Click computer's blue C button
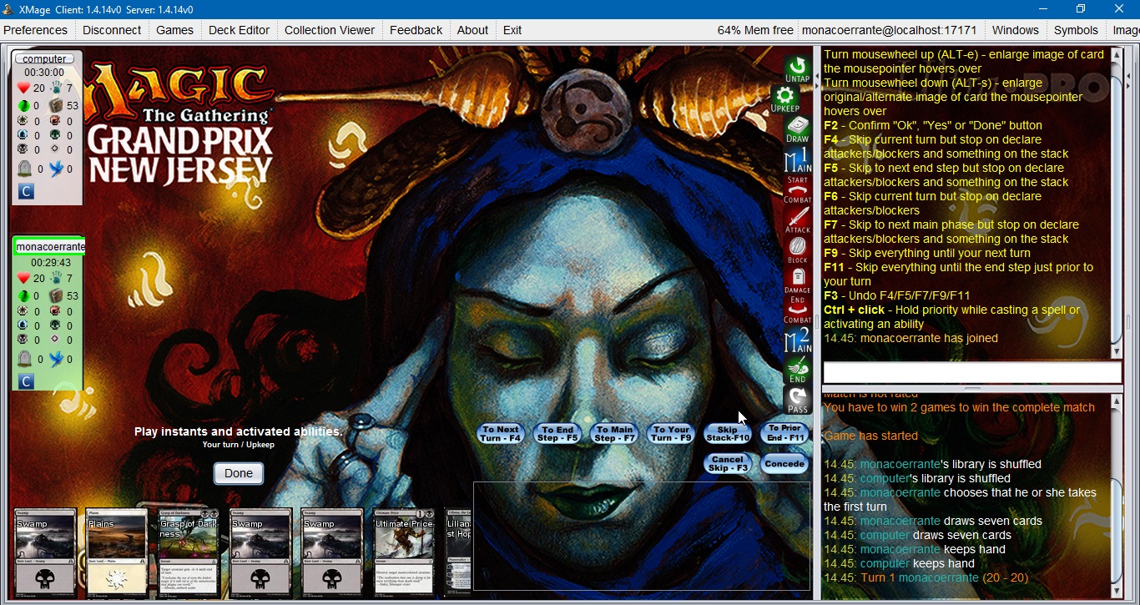The width and height of the screenshot is (1140, 605). tap(25, 193)
